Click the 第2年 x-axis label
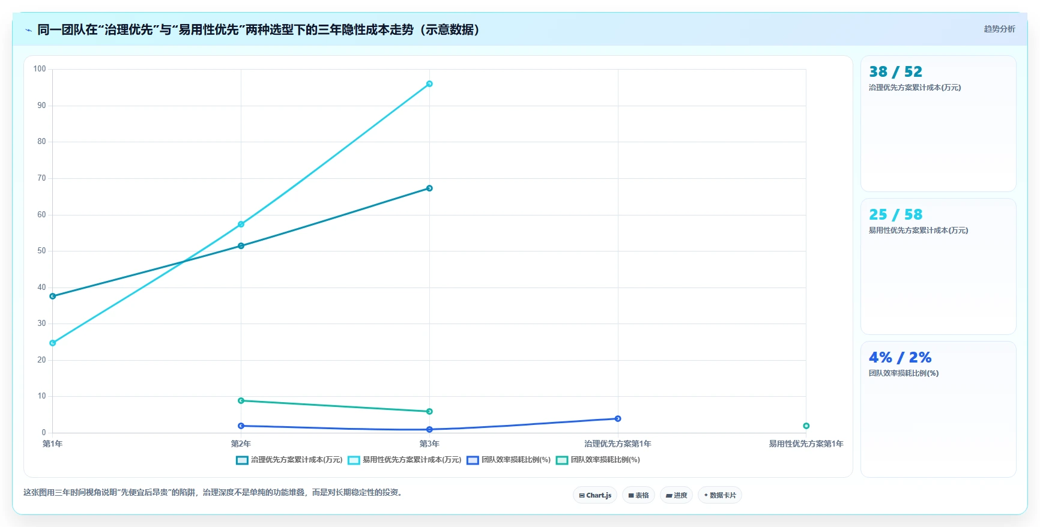Viewport: 1040px width, 527px height. click(241, 444)
